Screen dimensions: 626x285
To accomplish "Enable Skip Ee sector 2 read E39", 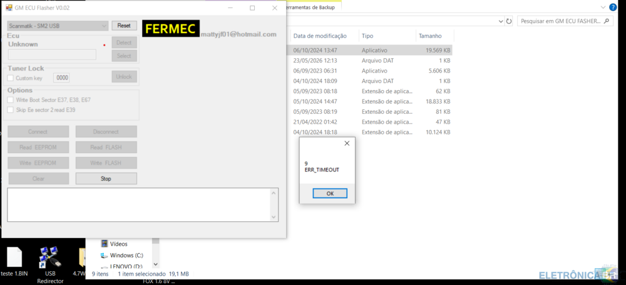I will click(x=11, y=109).
